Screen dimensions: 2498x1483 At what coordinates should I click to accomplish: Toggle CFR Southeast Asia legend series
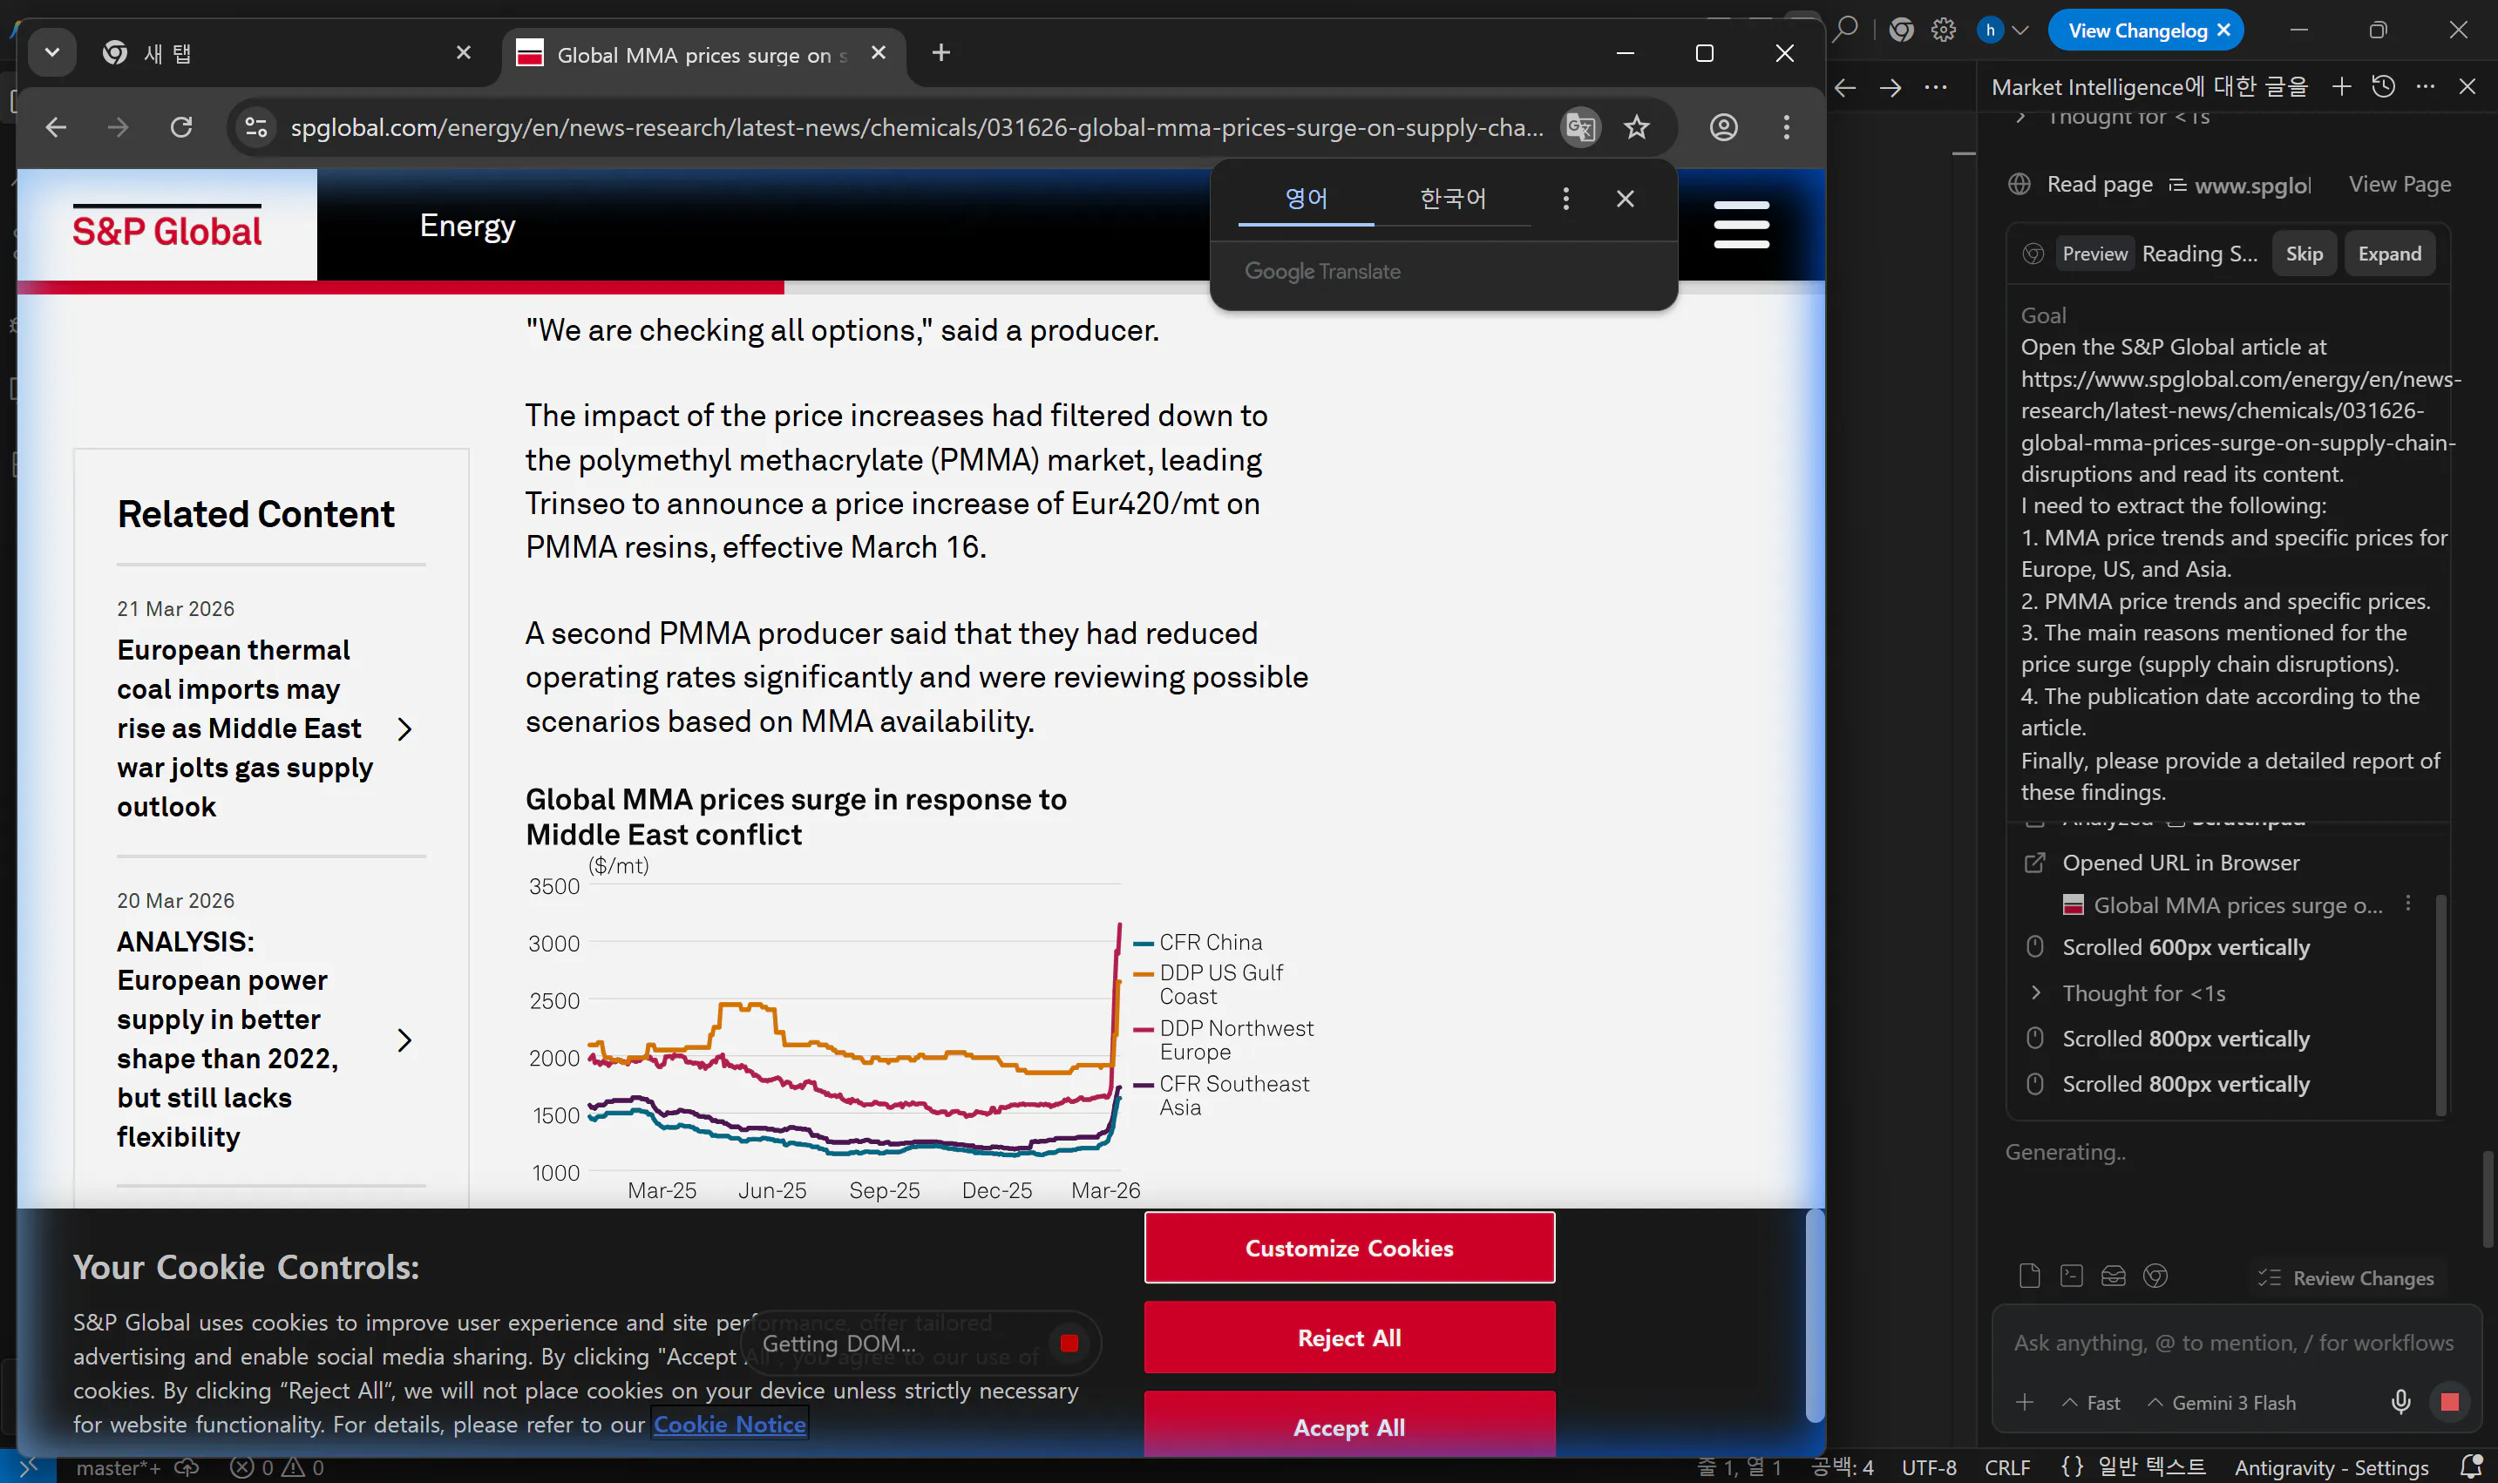1221,1095
